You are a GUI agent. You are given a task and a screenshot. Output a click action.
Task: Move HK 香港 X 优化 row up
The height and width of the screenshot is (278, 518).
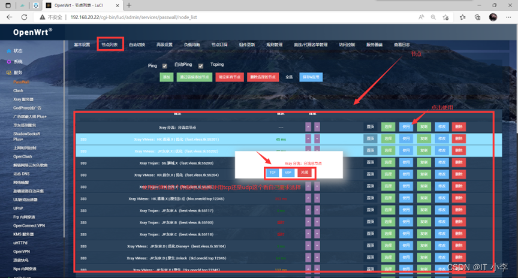(x=308, y=138)
